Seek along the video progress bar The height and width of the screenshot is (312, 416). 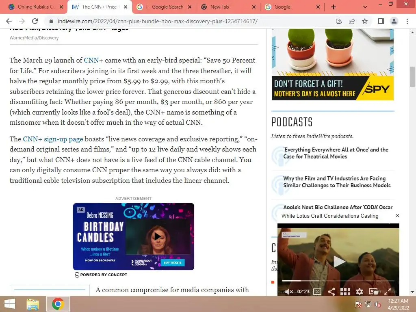pyautogui.click(x=338, y=280)
